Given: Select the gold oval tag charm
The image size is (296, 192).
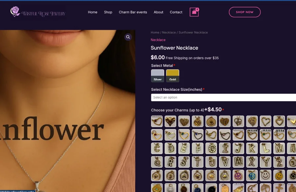Looking at the screenshot, I should click(x=225, y=188).
